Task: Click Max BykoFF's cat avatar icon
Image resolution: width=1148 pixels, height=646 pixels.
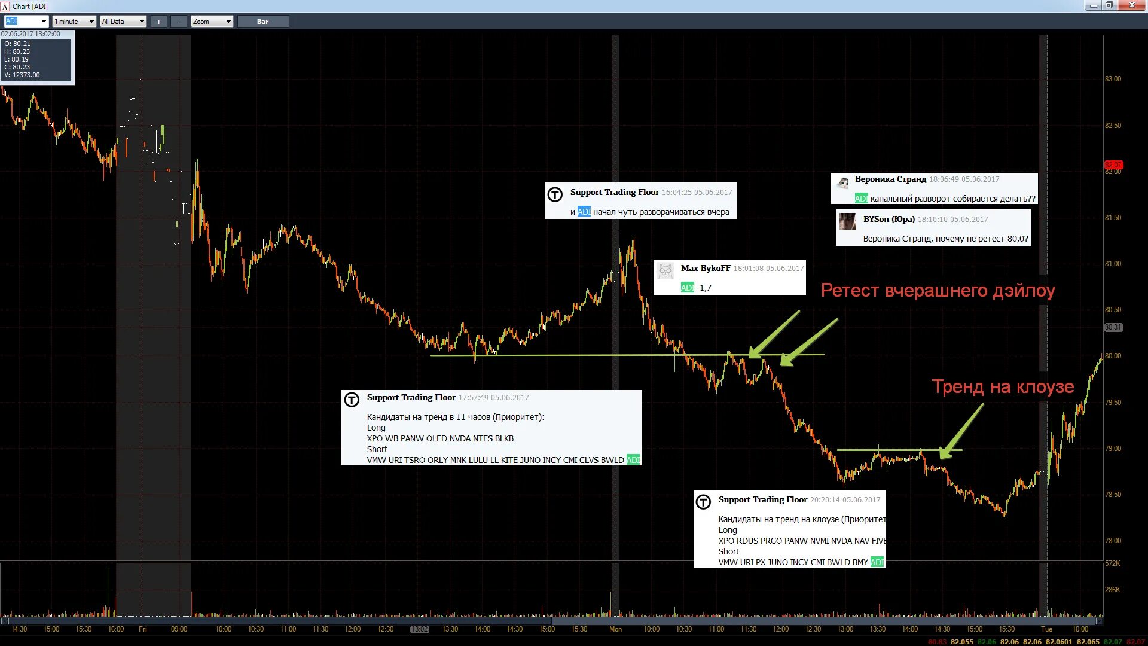Action: coord(667,270)
